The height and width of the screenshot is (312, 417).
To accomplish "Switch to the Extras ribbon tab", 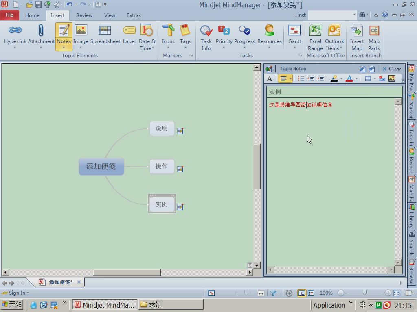I will click(x=134, y=15).
